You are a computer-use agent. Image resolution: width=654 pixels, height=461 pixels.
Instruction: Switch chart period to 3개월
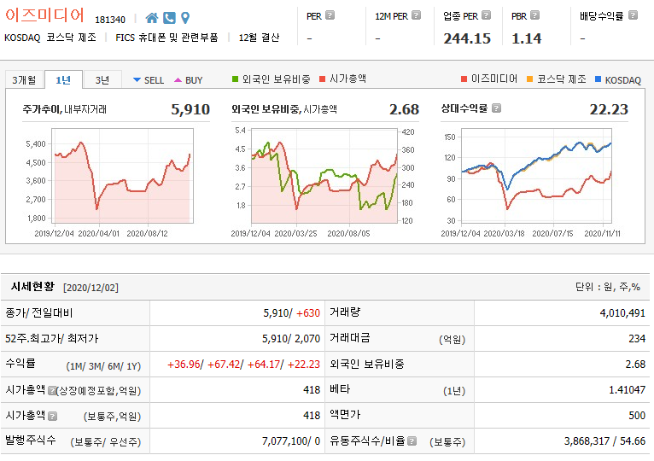[24, 79]
